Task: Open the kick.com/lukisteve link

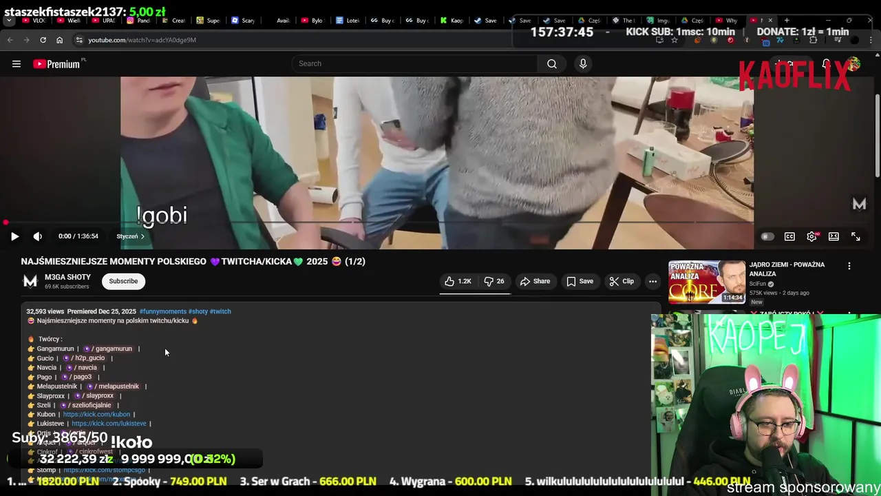Action: (109, 424)
